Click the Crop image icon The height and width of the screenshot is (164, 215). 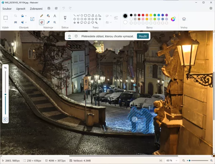[x=16, y=16]
